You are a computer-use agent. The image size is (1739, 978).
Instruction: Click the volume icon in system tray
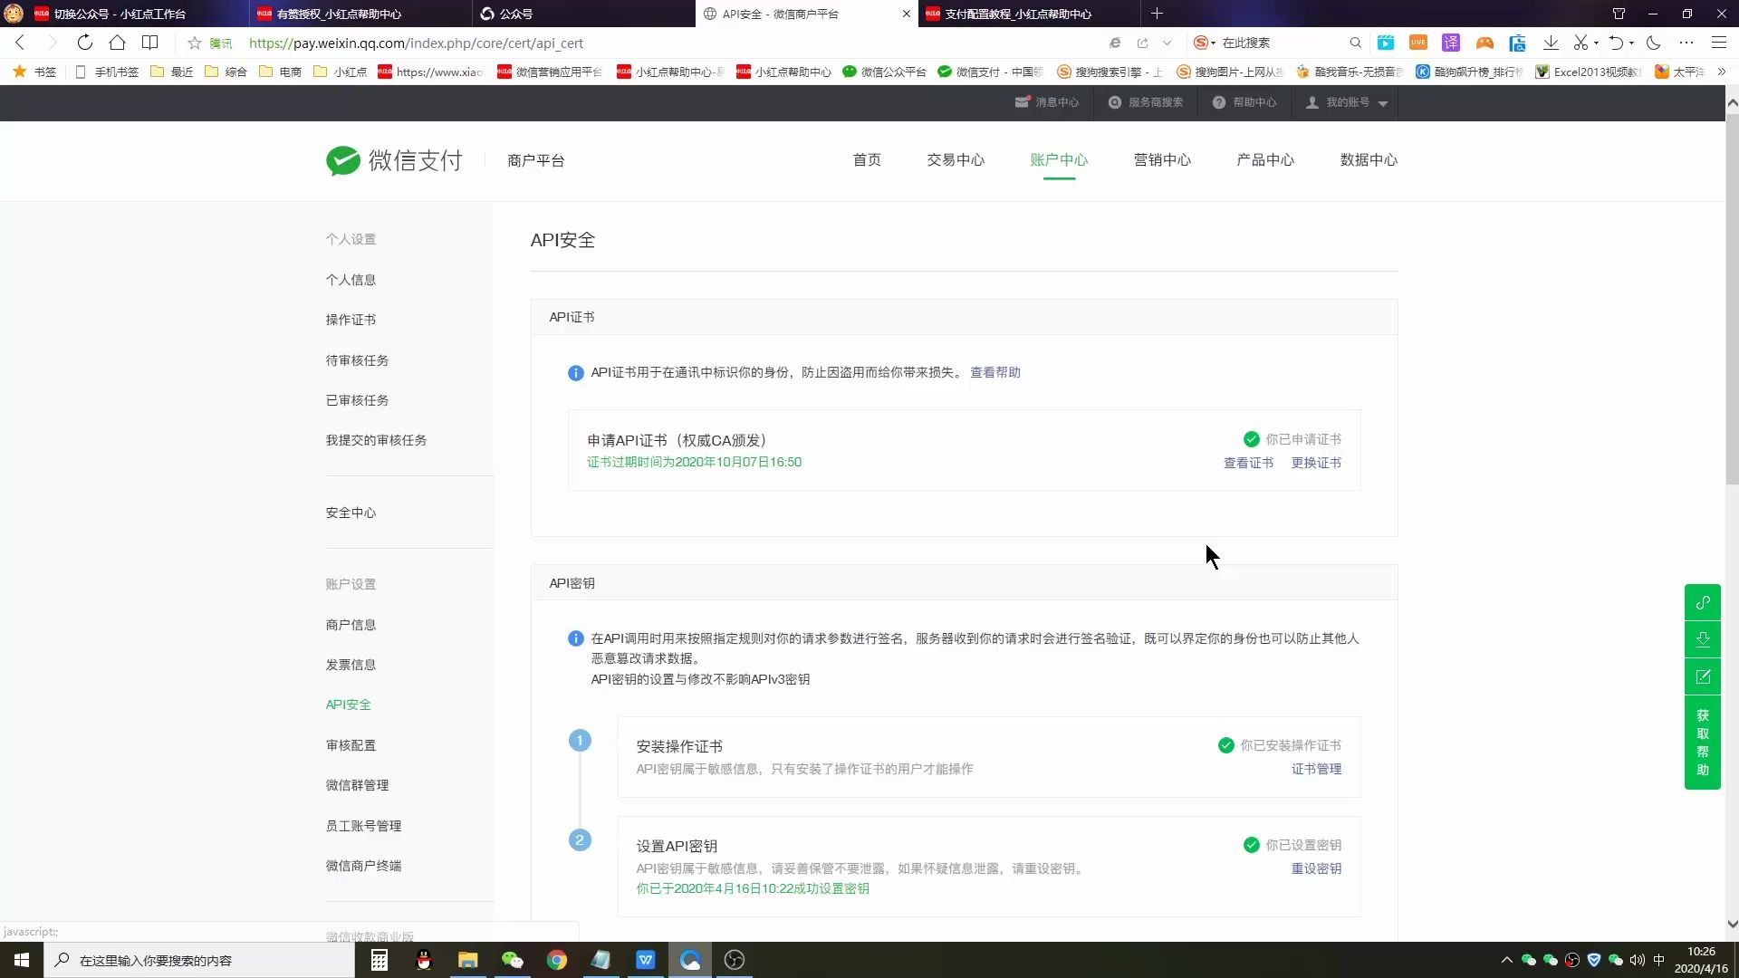pos(1638,960)
